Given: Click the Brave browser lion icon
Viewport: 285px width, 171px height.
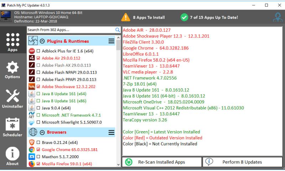Looking at the screenshot, I should pyautogui.click(x=32, y=142).
